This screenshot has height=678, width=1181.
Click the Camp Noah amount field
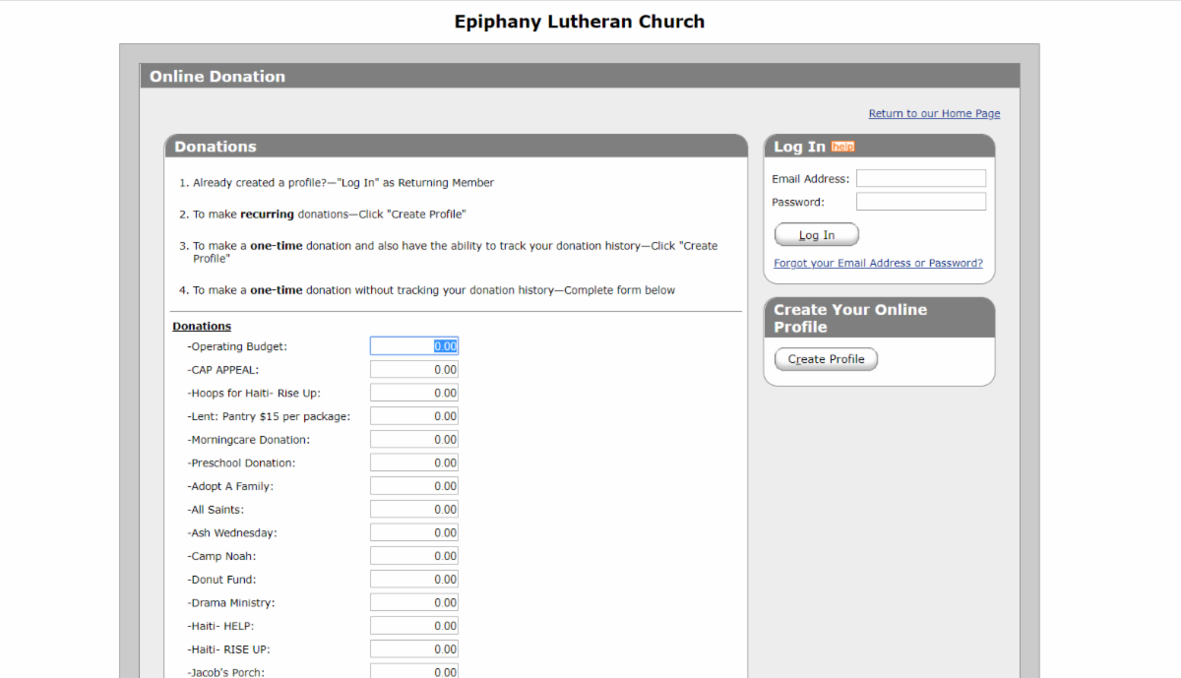414,556
